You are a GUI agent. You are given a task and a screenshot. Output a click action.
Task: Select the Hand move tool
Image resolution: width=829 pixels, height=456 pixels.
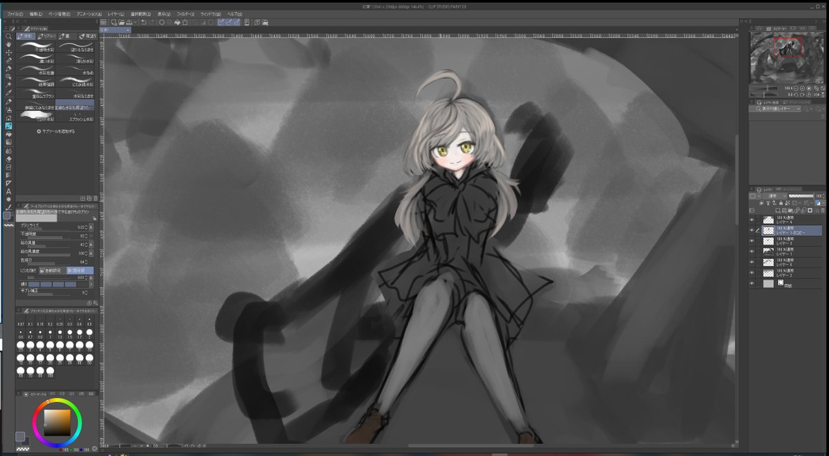click(x=8, y=44)
